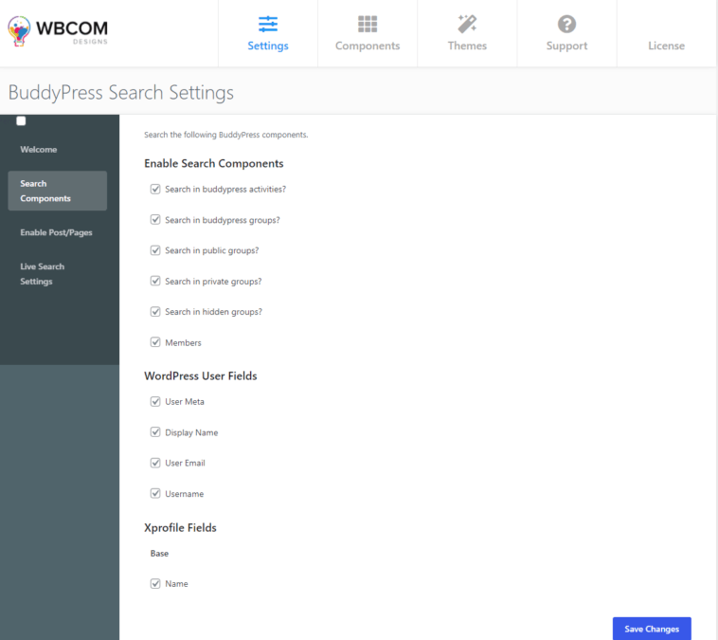Toggle the Display Name checkbox
Screen dimensions: 718x640
pyautogui.click(x=155, y=431)
